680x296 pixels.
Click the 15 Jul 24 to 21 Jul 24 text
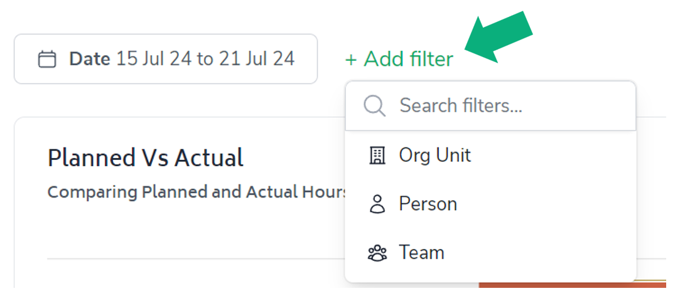tap(205, 59)
